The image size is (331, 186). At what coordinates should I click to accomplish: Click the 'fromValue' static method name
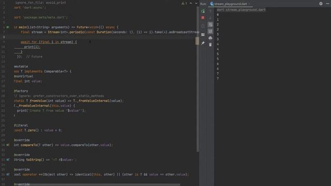coord(38,101)
